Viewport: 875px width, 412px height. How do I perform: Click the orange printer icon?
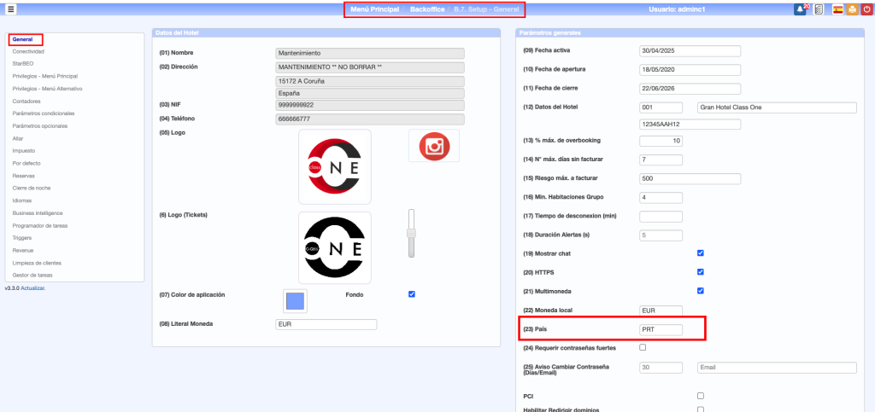[x=852, y=9]
